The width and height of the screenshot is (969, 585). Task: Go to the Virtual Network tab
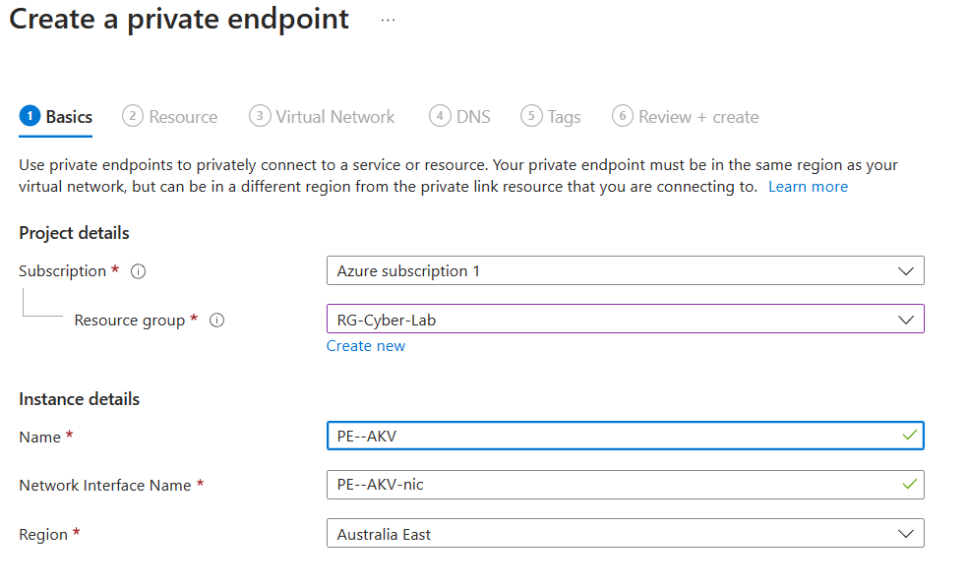[334, 117]
